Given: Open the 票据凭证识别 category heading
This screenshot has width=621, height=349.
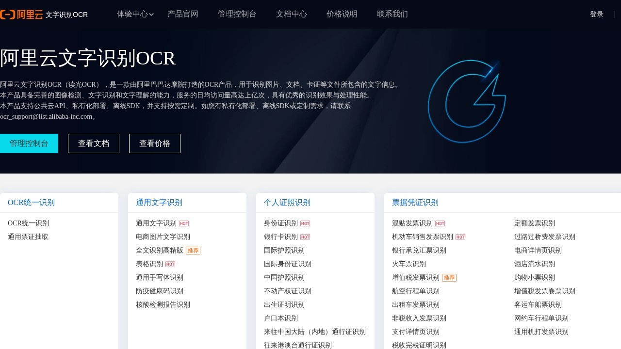Looking at the screenshot, I should pyautogui.click(x=415, y=203).
